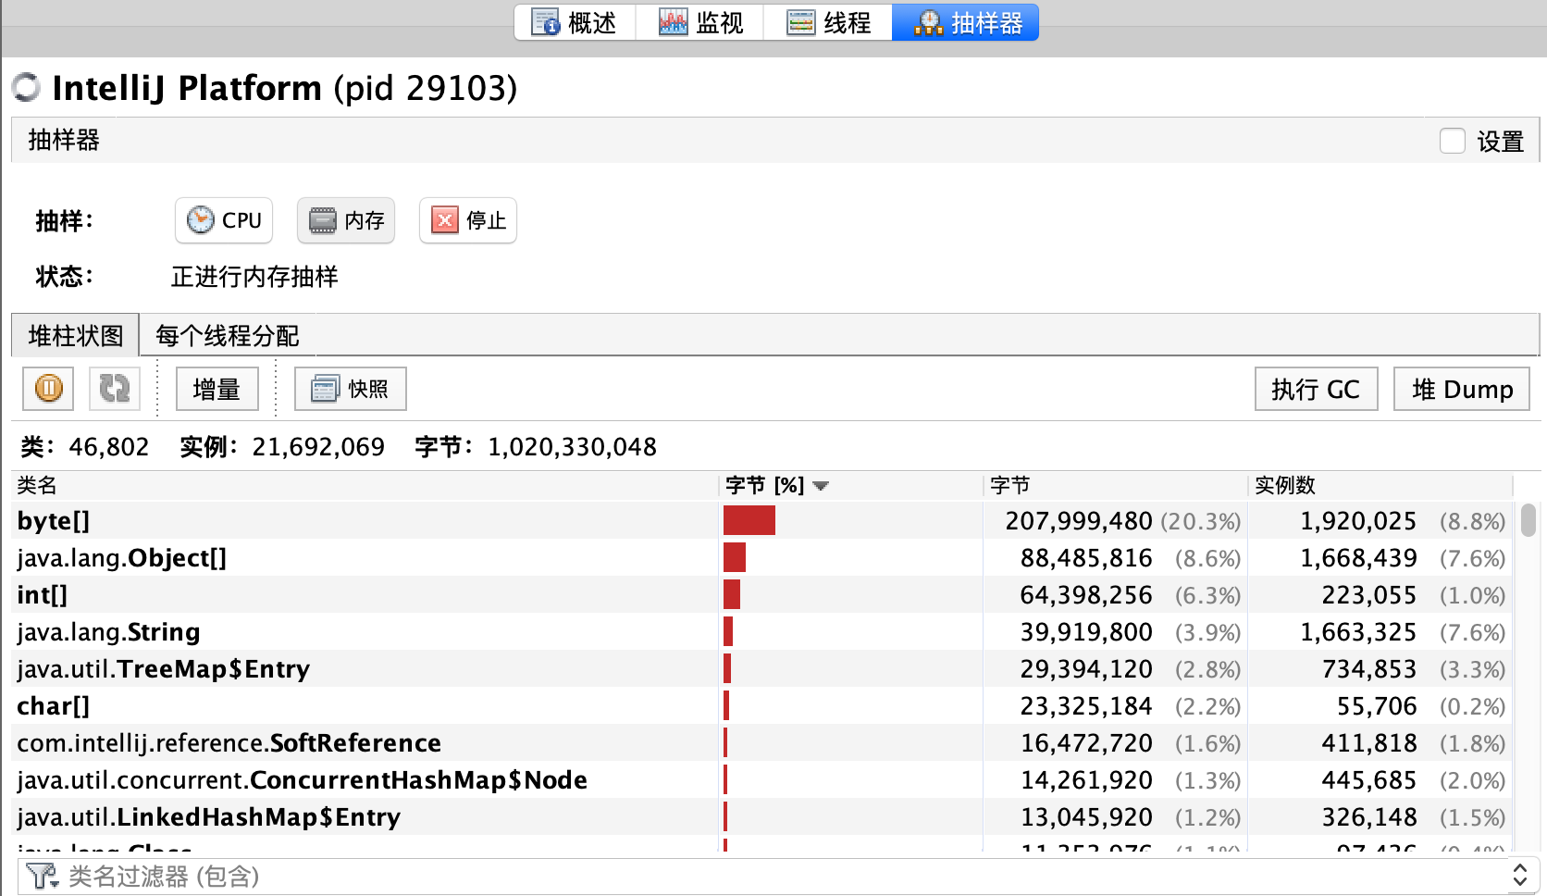Enable the 设置 settings checkbox

pyautogui.click(x=1453, y=141)
